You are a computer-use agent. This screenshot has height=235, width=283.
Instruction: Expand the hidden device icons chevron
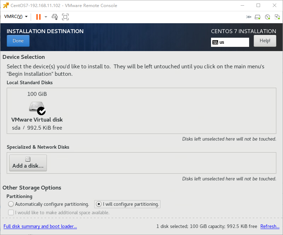(248, 17)
